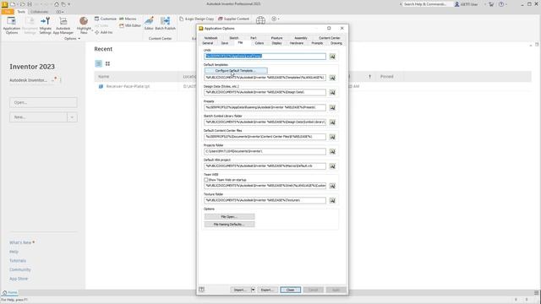The height and width of the screenshot is (304, 541).
Task: Click Migrate Settings ribbon icon
Action: pos(45,25)
